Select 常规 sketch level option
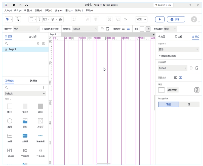The height and width of the screenshot is (166, 203). (168, 104)
